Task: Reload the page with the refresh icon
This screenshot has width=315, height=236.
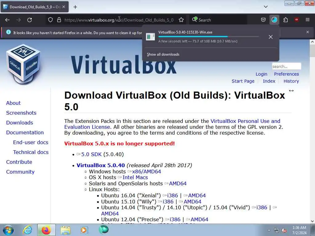Action: click(30, 20)
